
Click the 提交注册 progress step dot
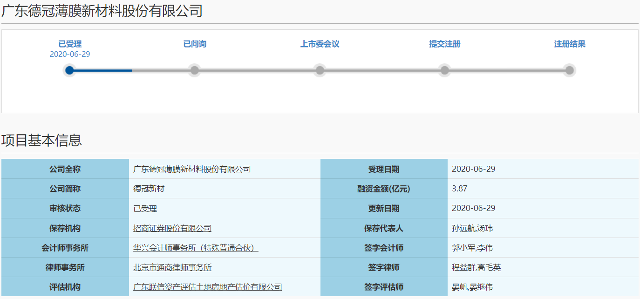(x=445, y=70)
